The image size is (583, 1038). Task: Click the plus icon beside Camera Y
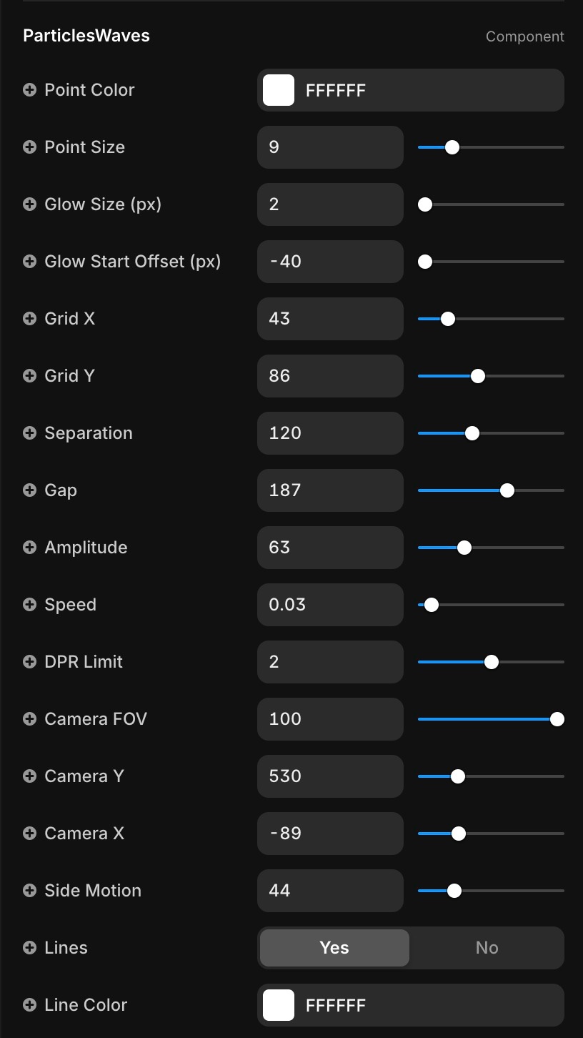coord(29,776)
